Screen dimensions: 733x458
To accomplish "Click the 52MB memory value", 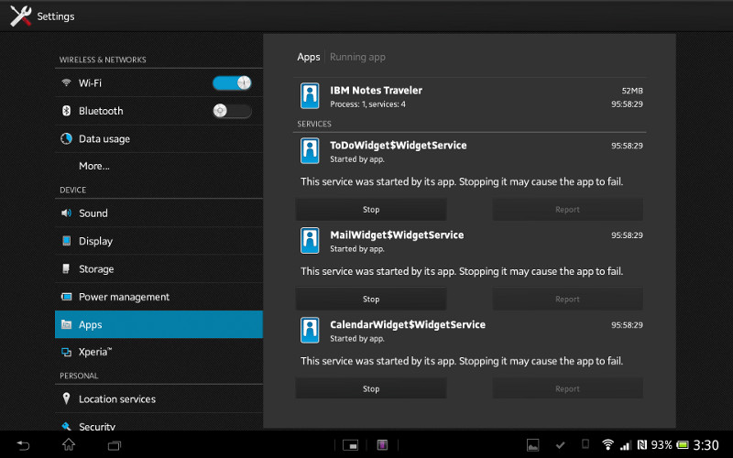I will point(632,91).
